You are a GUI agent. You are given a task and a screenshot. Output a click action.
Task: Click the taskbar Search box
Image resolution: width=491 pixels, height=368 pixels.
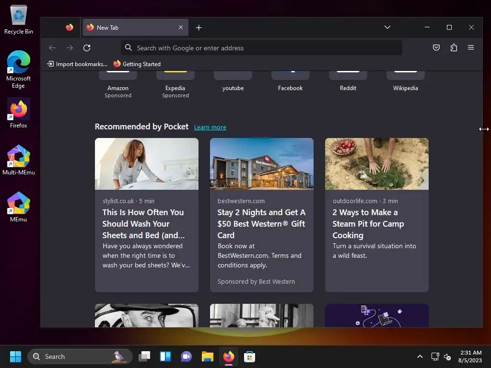pyautogui.click(x=80, y=356)
